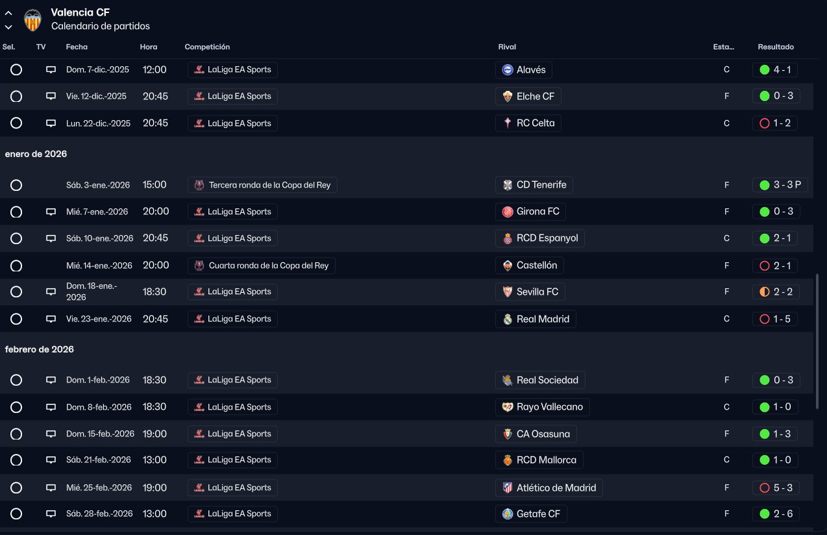Viewport: 827px width, 535px height.
Task: Click the Valencia CF club crest
Action: click(x=32, y=20)
